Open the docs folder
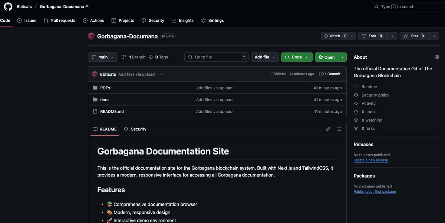This screenshot has width=445, height=223. (x=105, y=99)
